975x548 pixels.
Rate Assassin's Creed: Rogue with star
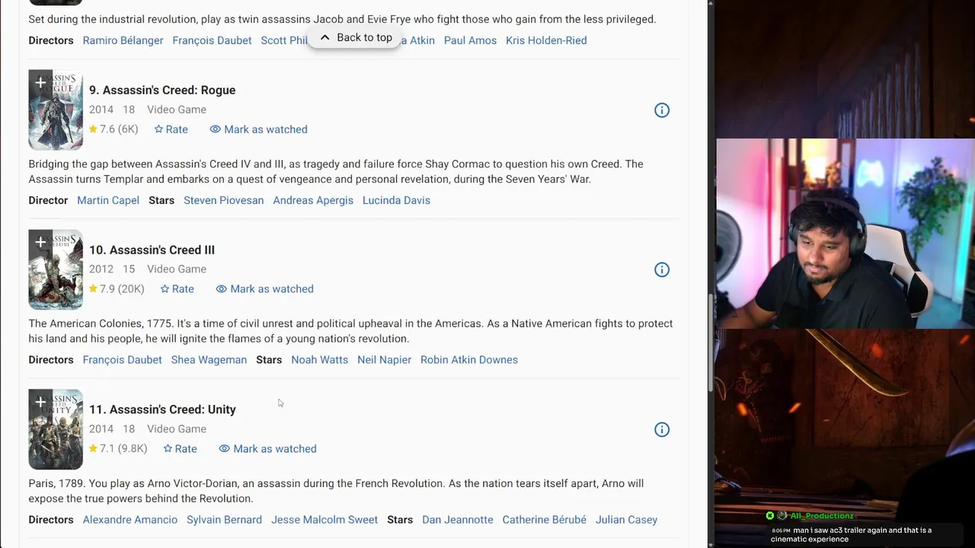(x=171, y=129)
